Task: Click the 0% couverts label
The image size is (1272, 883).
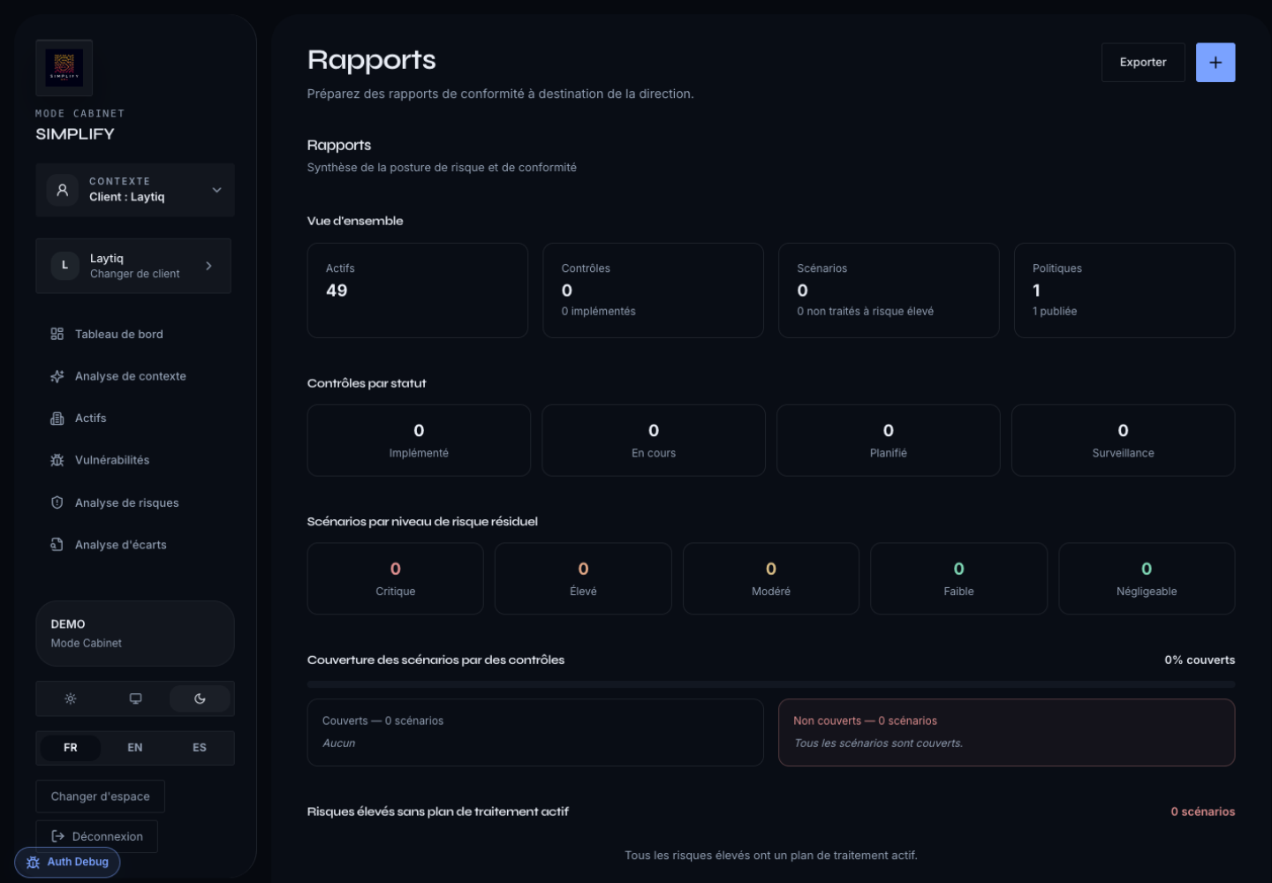Action: tap(1200, 660)
